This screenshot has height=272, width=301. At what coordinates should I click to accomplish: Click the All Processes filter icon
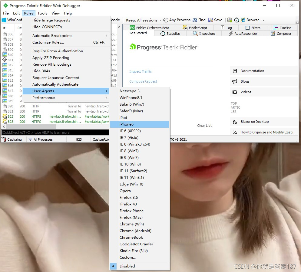coord(30,140)
